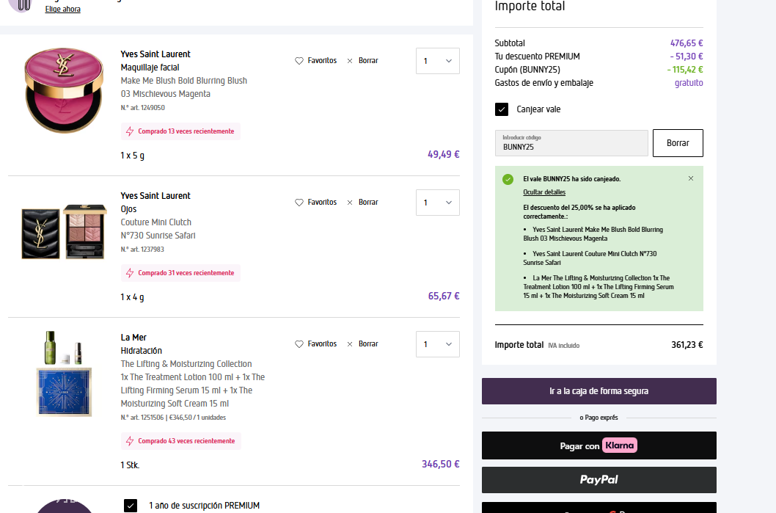Click heart Favoritos icon for YSL blush

[x=299, y=61]
